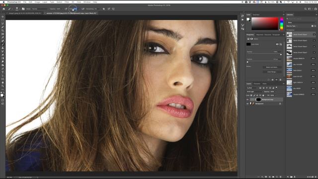This screenshot has height=179, width=318.
Task: Switch to the Paths tab
Action: click(264, 84)
